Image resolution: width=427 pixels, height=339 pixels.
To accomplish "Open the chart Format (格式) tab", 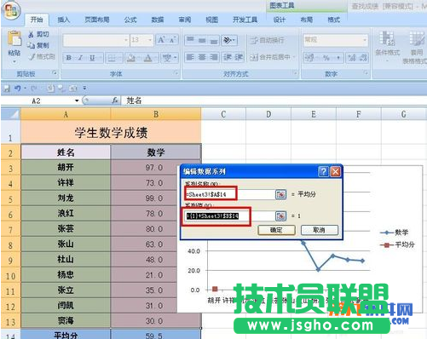I will 334,20.
